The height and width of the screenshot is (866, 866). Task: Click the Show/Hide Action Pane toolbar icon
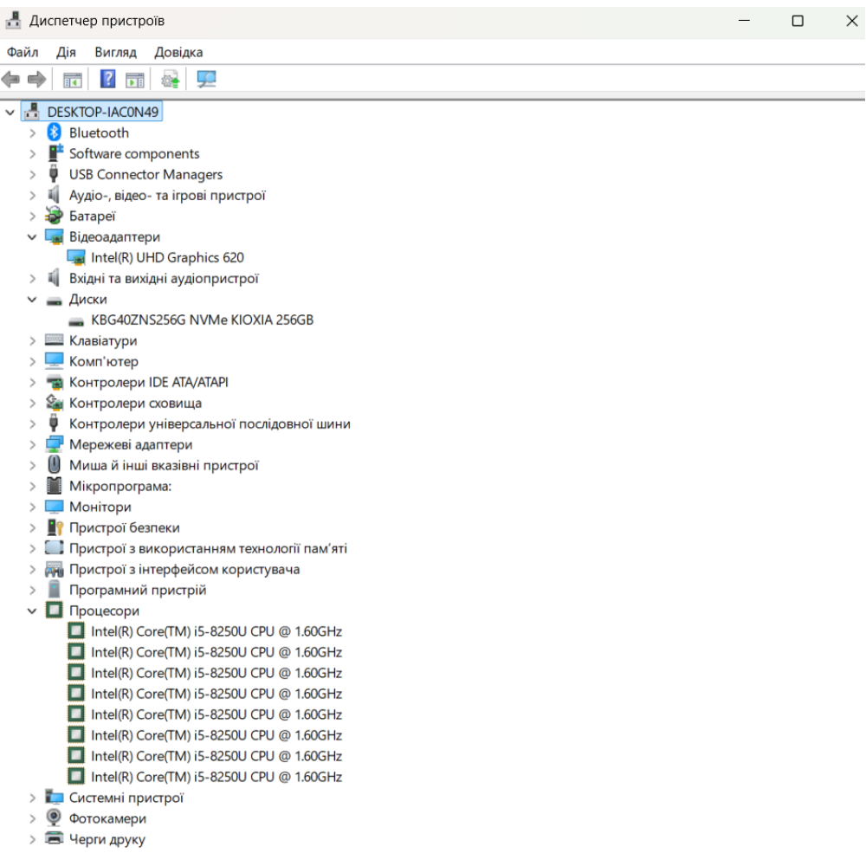click(x=134, y=80)
